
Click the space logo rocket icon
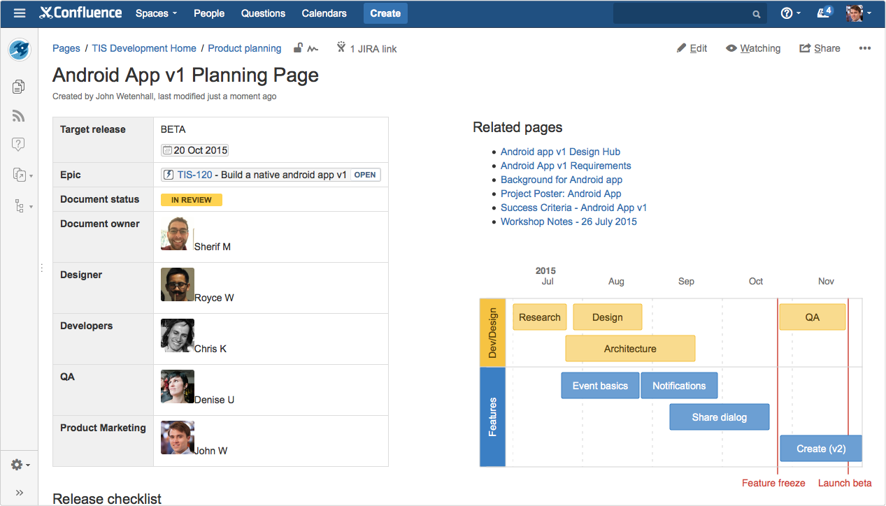[19, 50]
